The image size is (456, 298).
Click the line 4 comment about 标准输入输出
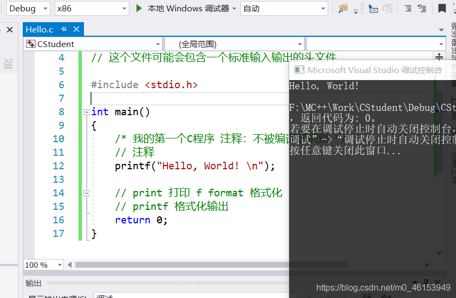(x=214, y=57)
